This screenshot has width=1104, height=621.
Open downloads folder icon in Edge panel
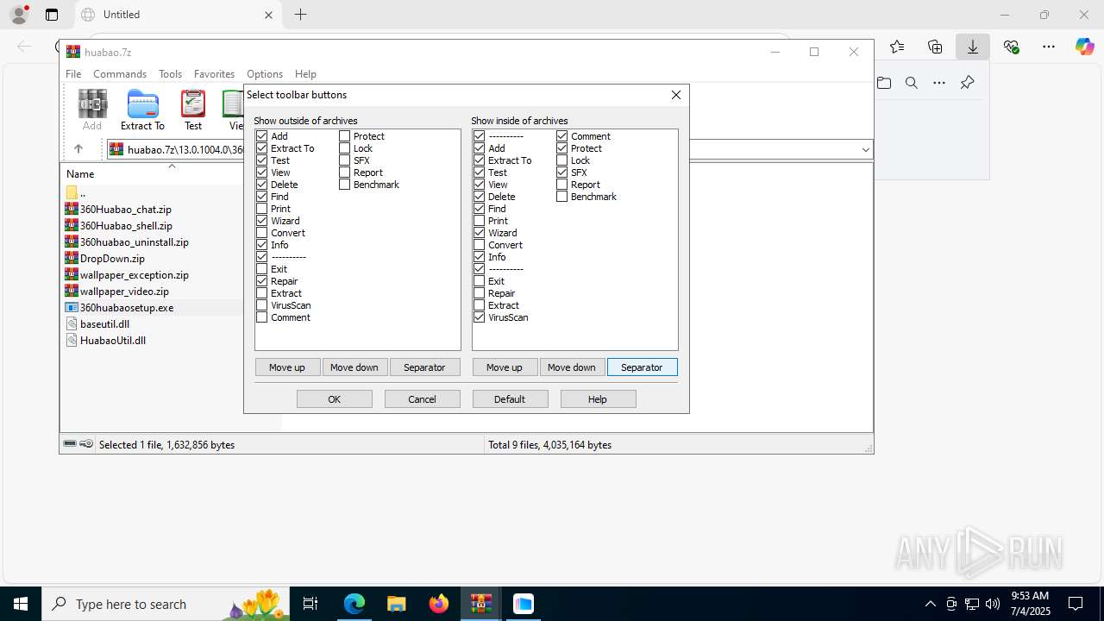[x=884, y=83]
